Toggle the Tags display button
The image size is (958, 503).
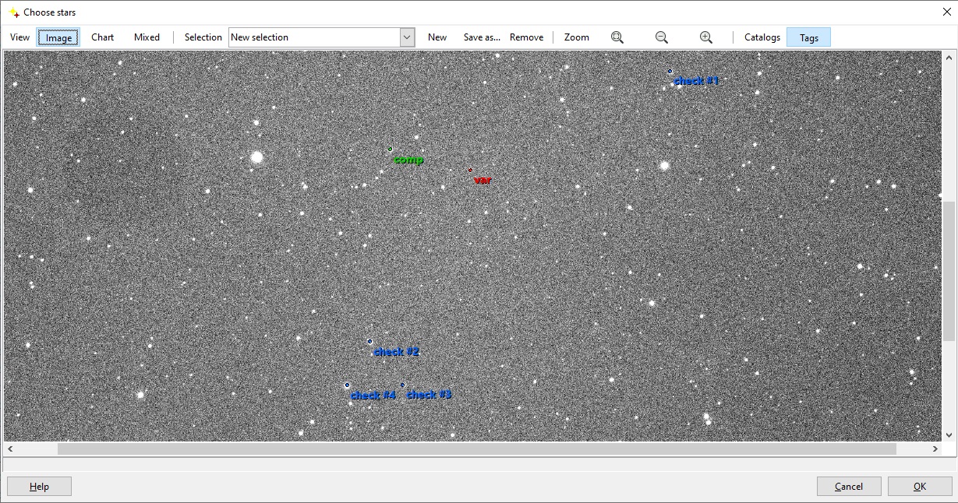pyautogui.click(x=808, y=37)
